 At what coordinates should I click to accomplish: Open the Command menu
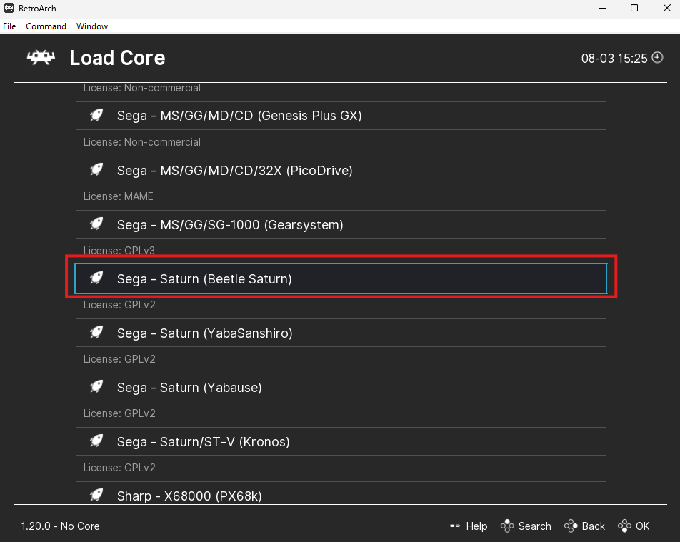click(x=46, y=26)
